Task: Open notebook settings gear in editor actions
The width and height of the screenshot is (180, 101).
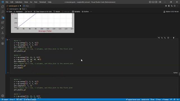Action: coord(166,6)
